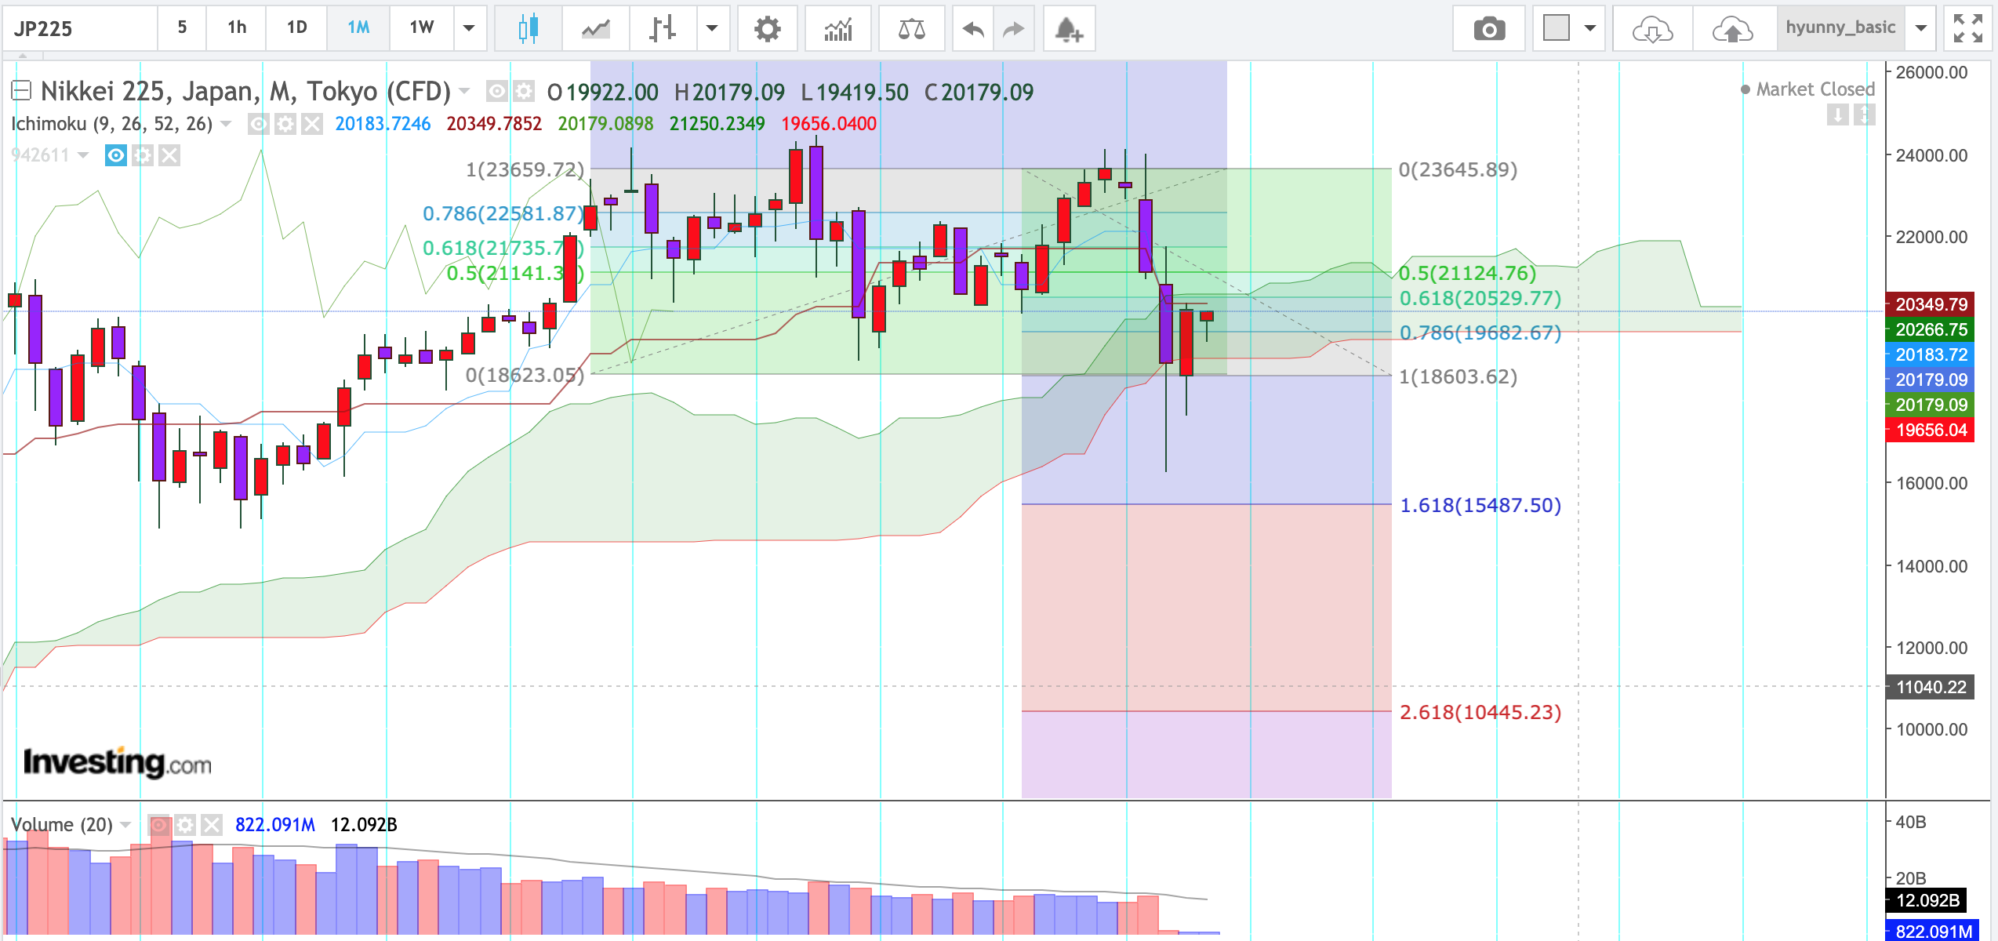Viewport: 1998px width, 941px height.
Task: Open hyunny_basic layout dropdown arrow
Action: pyautogui.click(x=1920, y=28)
